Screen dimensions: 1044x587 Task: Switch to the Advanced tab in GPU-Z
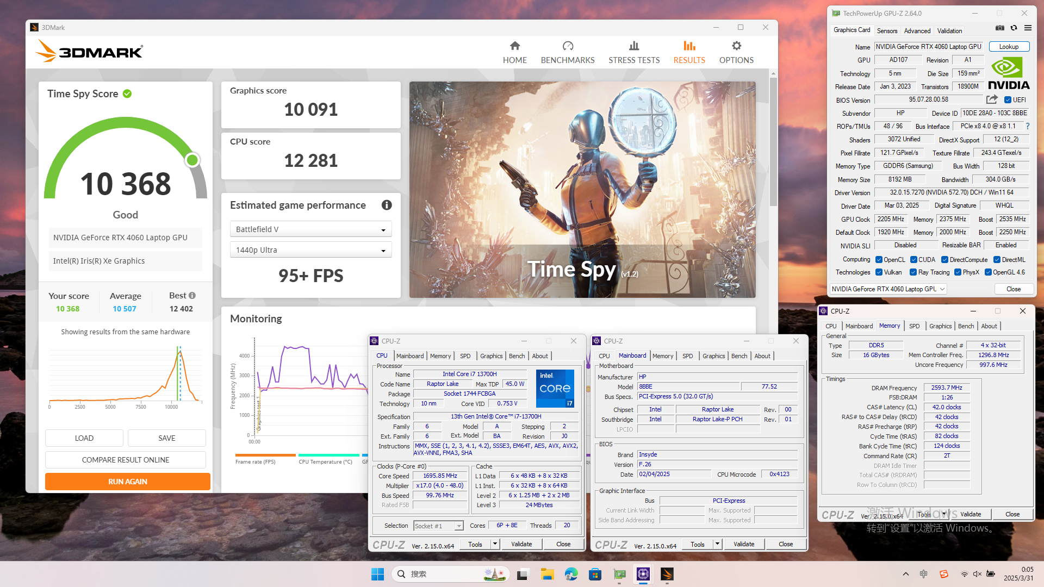[x=917, y=31]
